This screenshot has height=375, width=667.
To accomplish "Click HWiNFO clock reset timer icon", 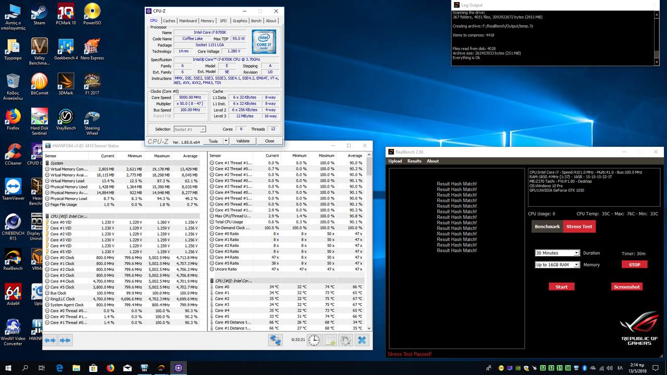I will tap(314, 340).
